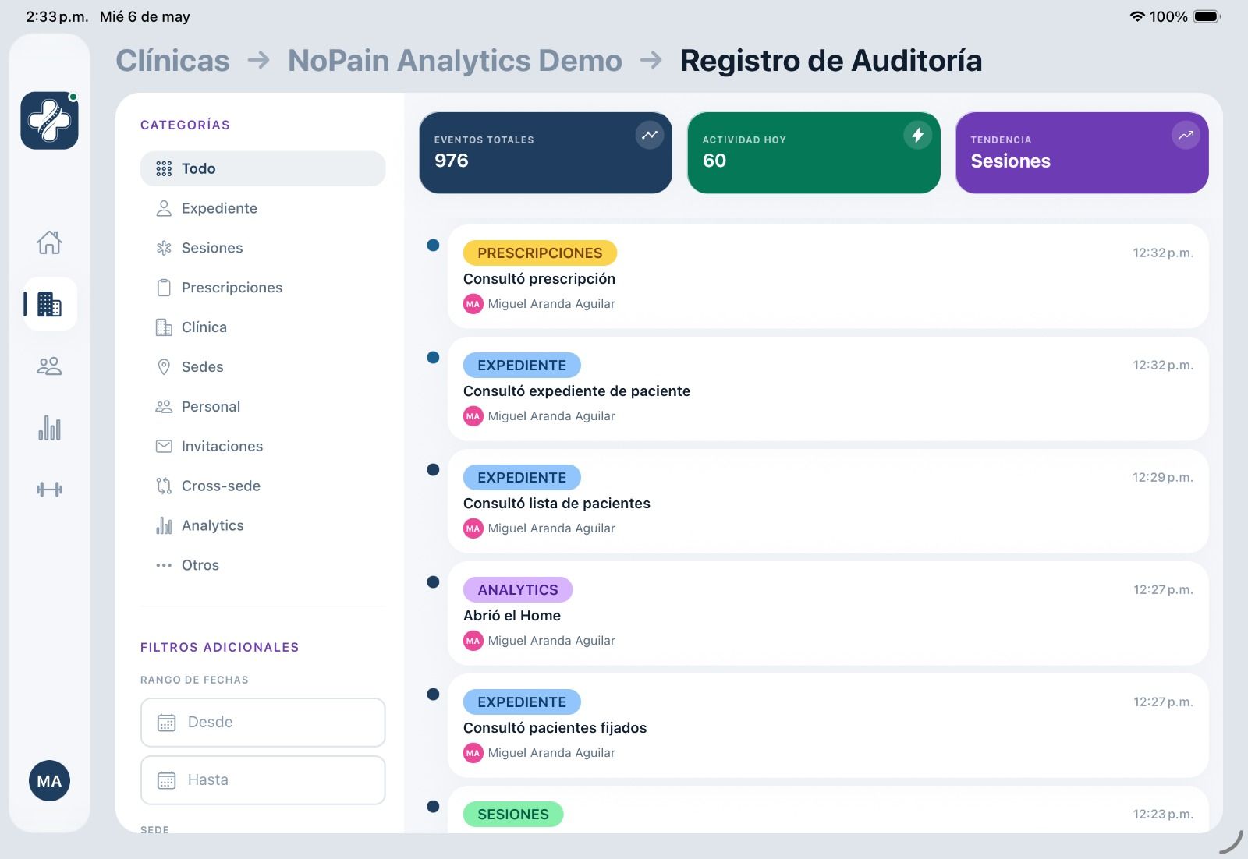Open the NoPain app logo icon
1248x859 pixels.
pos(49,120)
